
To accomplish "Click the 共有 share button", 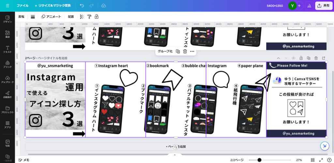I will click(x=323, y=6).
